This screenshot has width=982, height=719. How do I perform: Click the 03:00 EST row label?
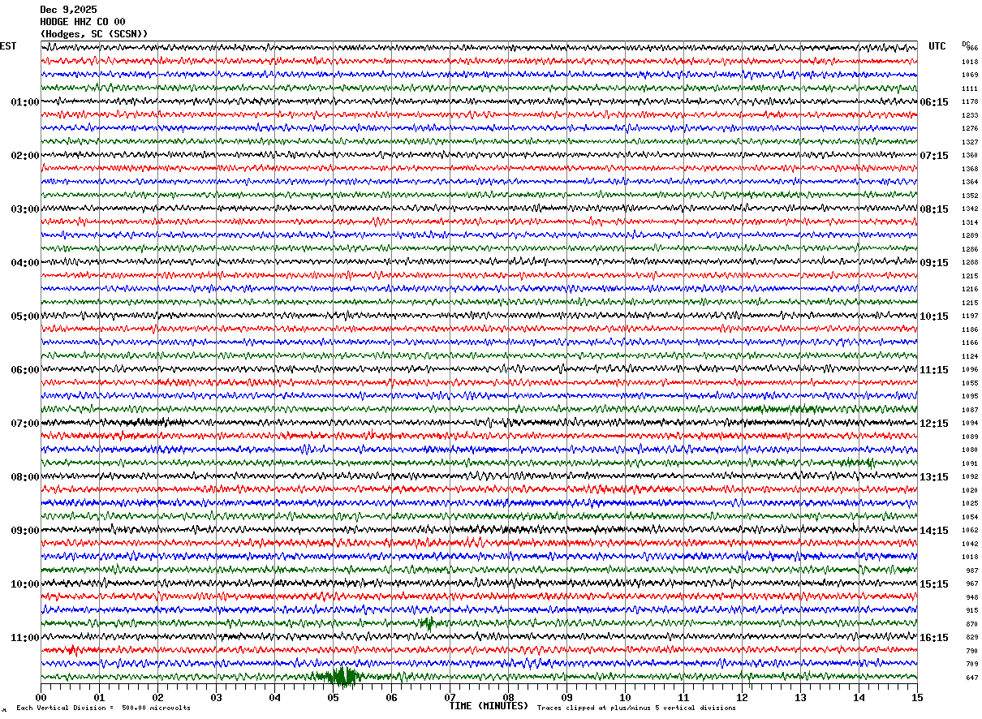pos(25,209)
